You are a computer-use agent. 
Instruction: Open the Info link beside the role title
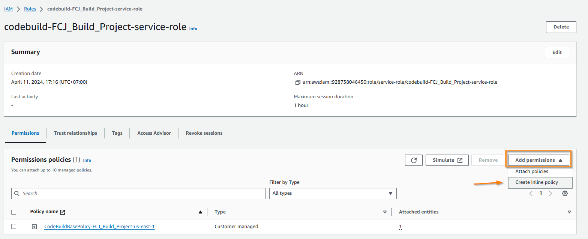point(193,29)
